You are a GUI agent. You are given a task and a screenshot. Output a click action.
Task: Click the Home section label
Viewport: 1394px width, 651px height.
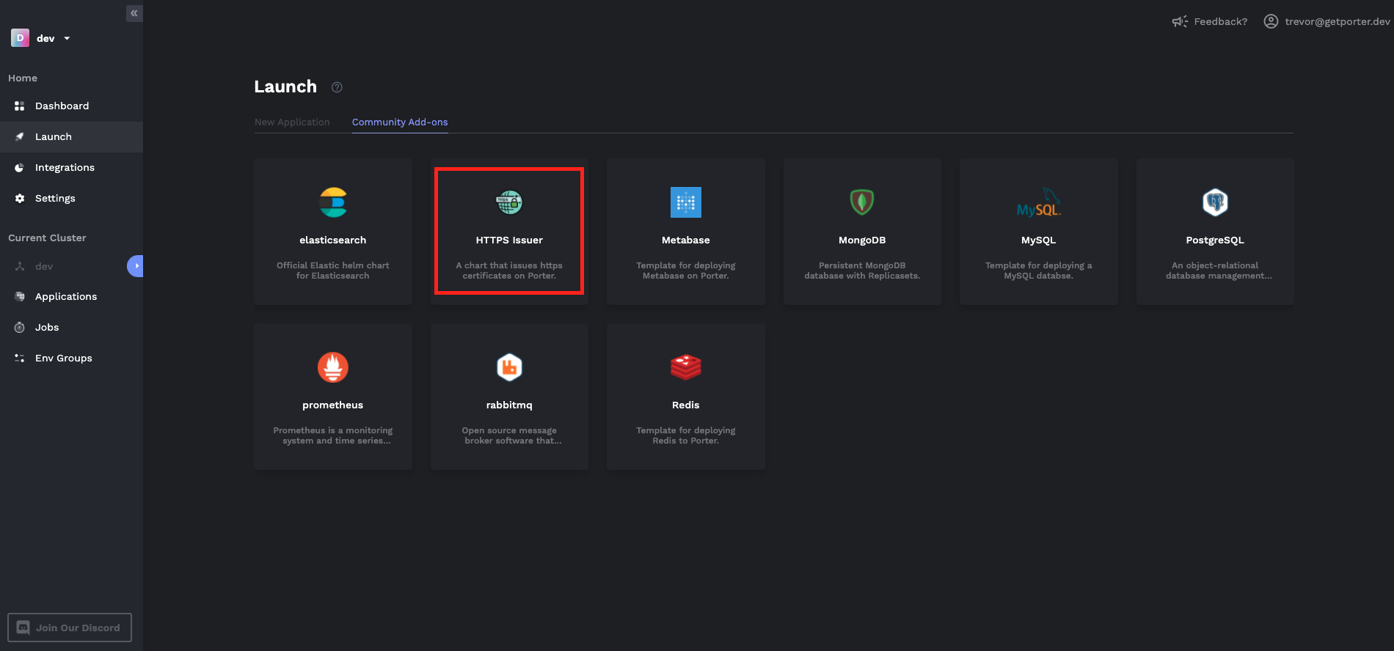click(23, 78)
